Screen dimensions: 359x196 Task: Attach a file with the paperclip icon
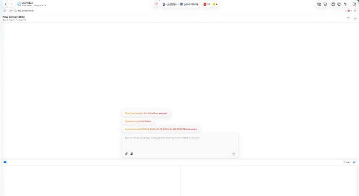(126, 154)
